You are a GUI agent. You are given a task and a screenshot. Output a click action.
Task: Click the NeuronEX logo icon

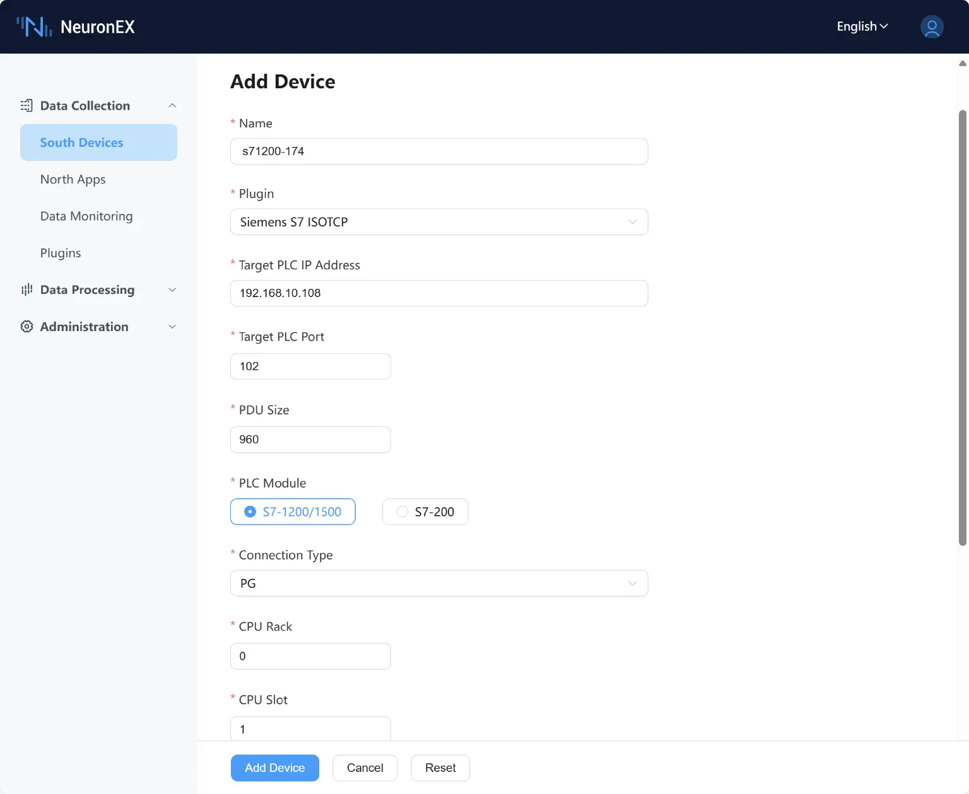point(34,26)
